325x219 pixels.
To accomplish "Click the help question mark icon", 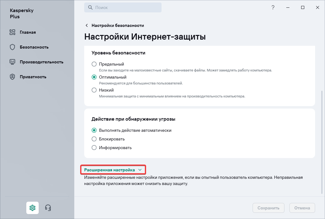I will 273,8.
